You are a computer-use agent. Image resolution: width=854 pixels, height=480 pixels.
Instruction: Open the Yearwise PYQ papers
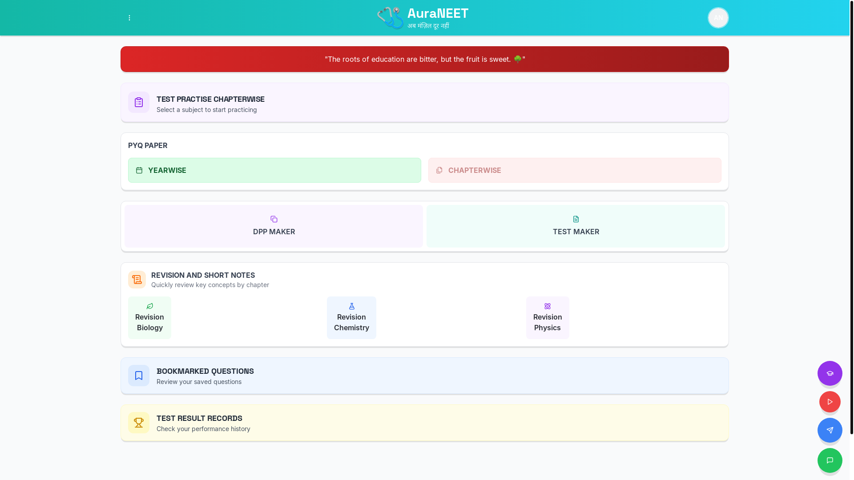274,170
